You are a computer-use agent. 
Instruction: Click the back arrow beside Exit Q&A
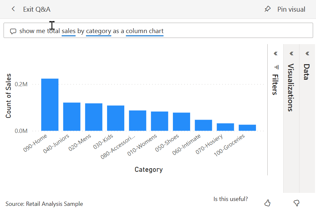tap(13, 9)
